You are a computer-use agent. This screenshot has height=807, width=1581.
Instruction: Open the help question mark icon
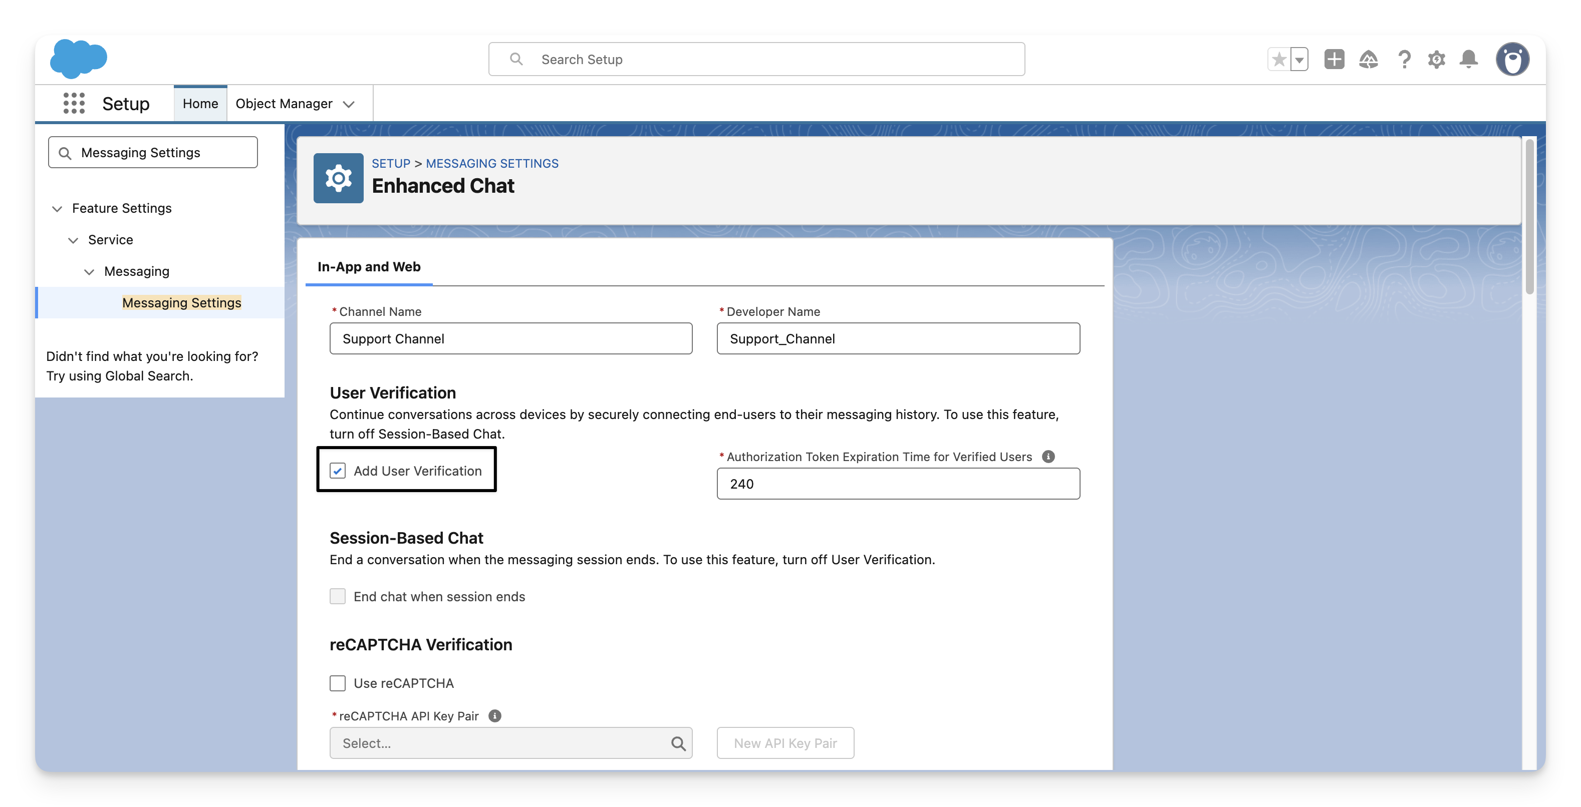pos(1404,60)
